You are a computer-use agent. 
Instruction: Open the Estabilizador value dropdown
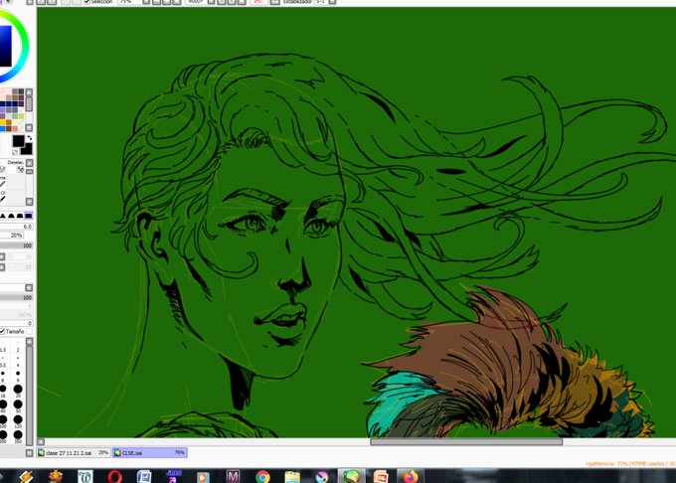tap(332, 2)
